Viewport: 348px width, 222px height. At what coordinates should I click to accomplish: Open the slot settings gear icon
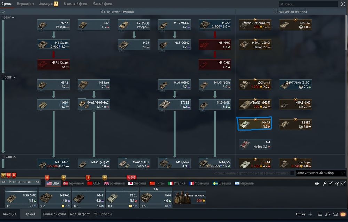tap(317, 183)
